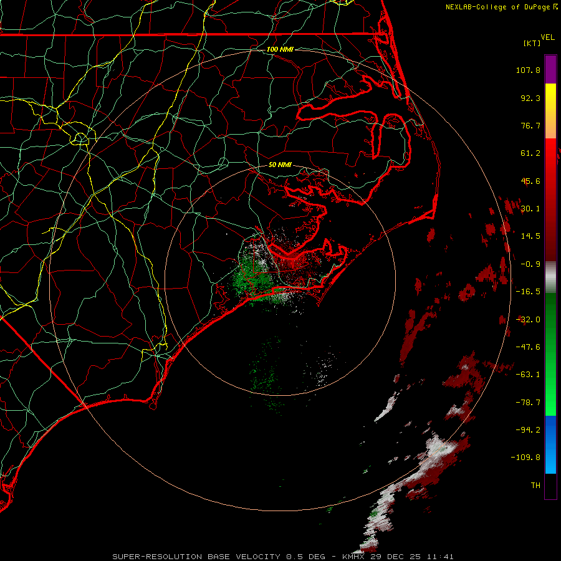The image size is (561, 561).
Task: Pick the gray near-zero segment of the color bar
Action: [x=550, y=277]
